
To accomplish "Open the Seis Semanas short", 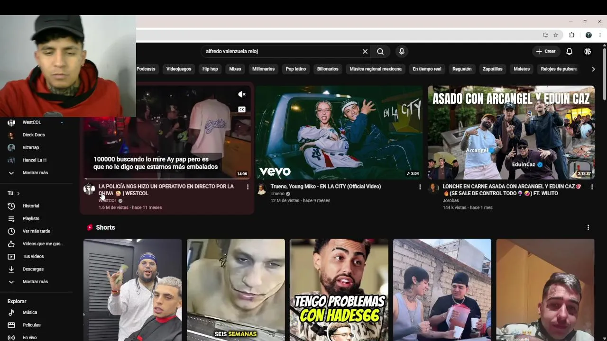I will (x=236, y=290).
